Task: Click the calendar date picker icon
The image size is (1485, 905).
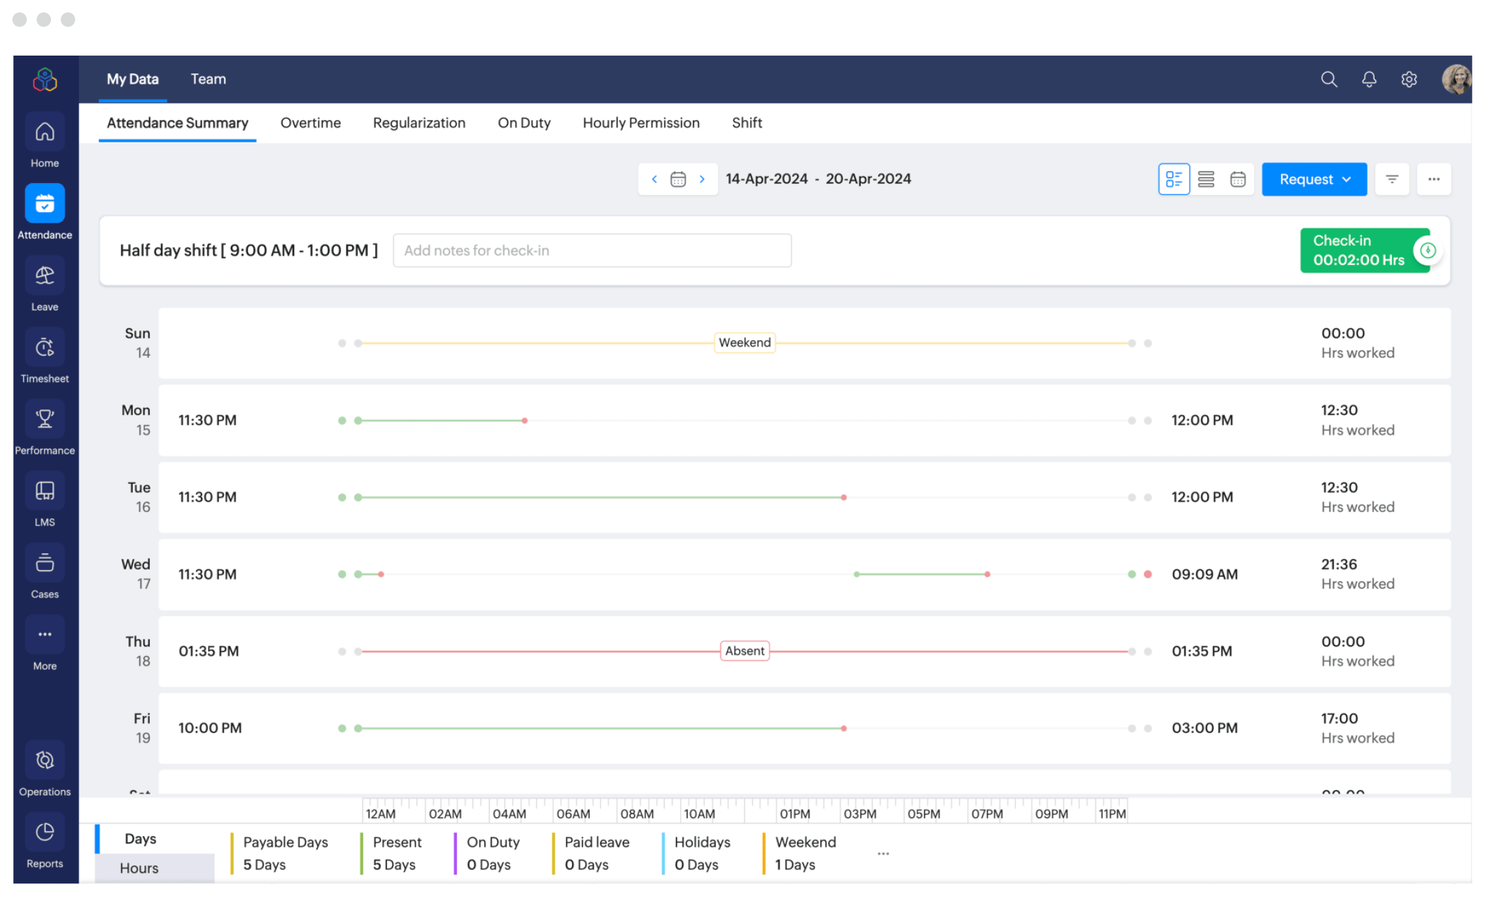Action: tap(676, 179)
